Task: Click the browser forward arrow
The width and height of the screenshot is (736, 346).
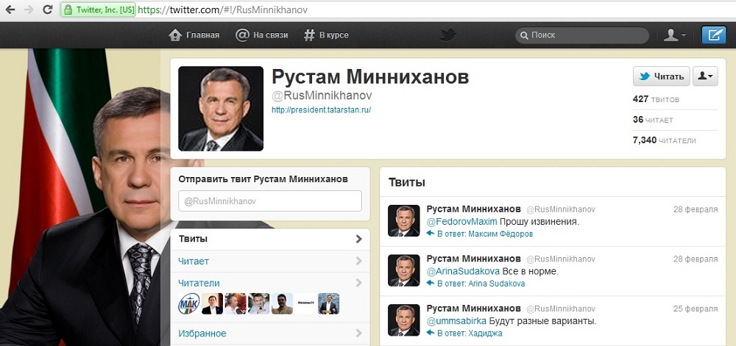Action: 29,10
